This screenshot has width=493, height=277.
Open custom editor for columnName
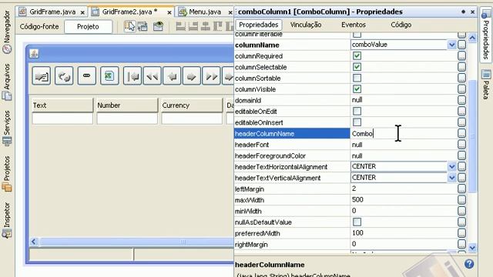[461, 45]
